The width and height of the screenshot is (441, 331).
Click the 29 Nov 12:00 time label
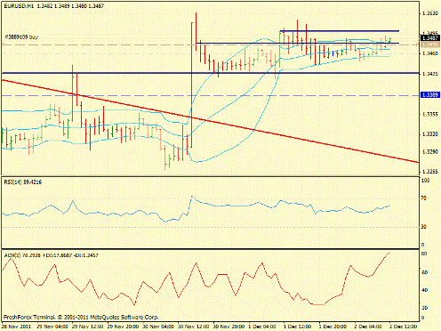[88, 327]
